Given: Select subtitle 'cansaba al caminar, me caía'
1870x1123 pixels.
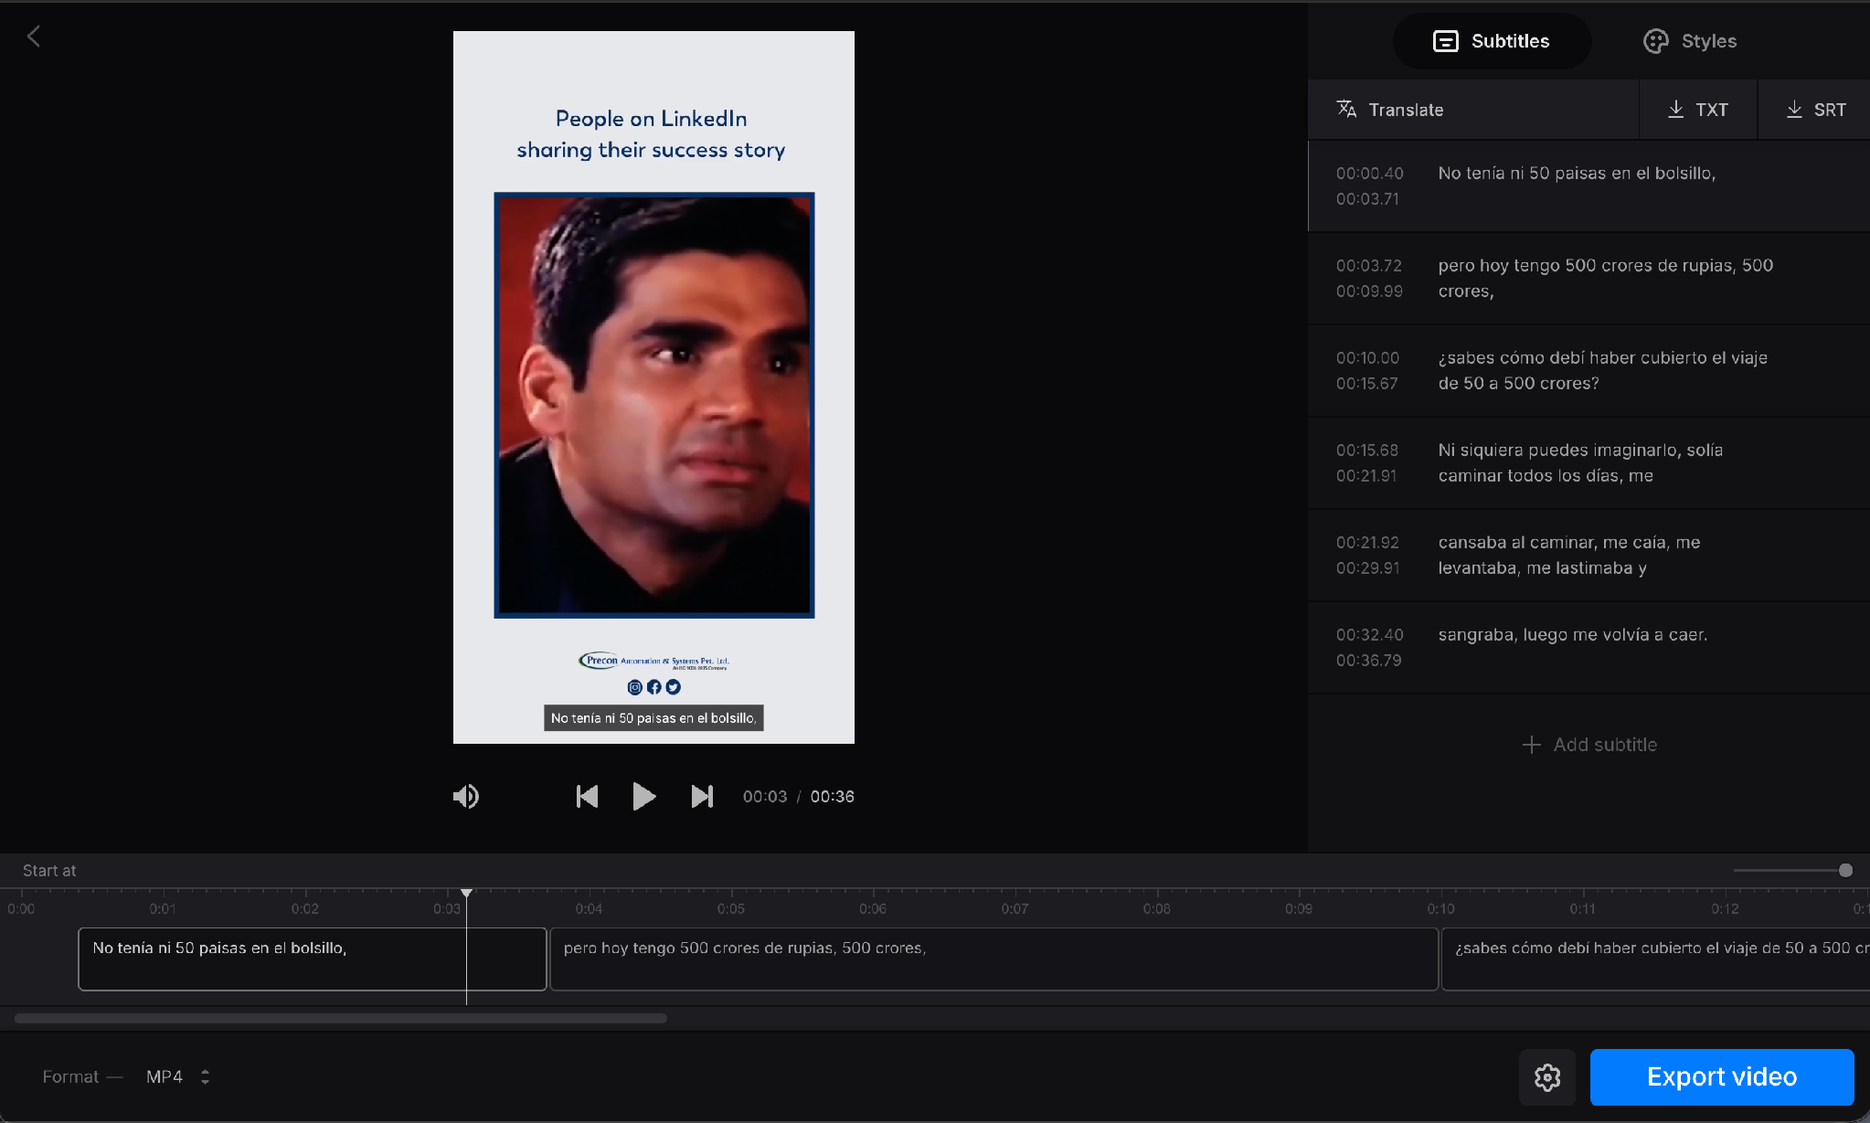Looking at the screenshot, I should pos(1589,555).
